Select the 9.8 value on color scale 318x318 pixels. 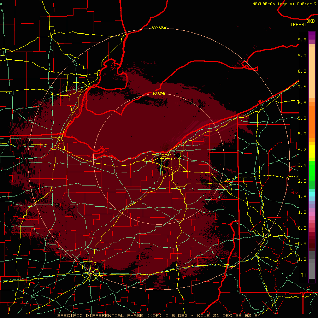tap(302, 40)
